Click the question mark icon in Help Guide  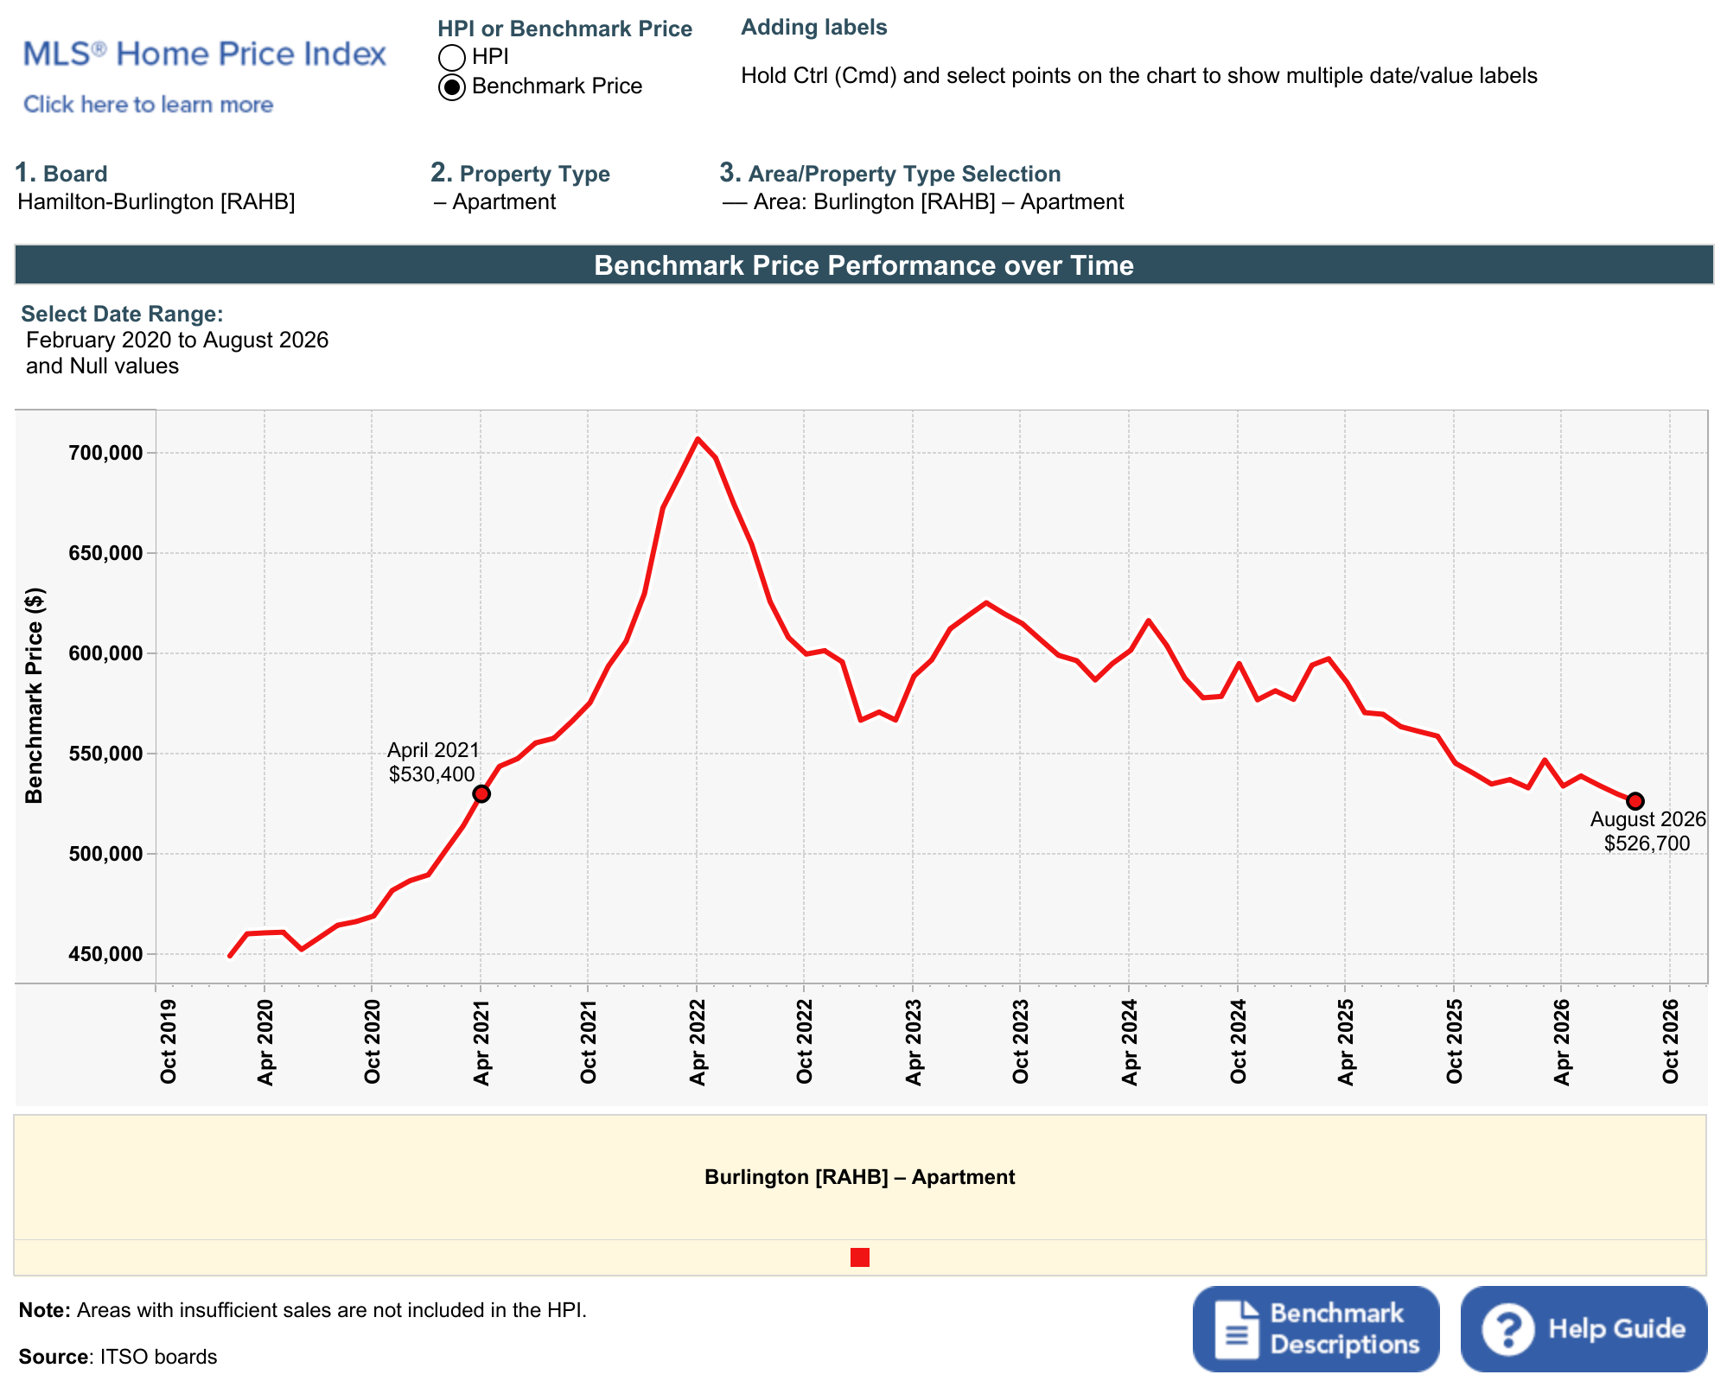(1508, 1329)
